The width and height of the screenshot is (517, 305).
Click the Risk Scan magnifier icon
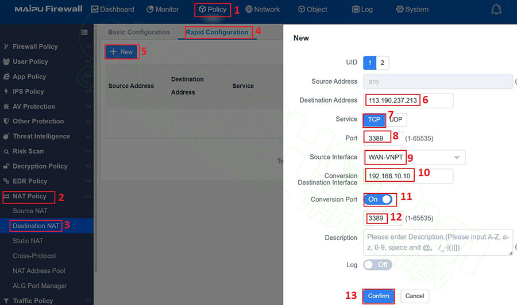[6, 151]
